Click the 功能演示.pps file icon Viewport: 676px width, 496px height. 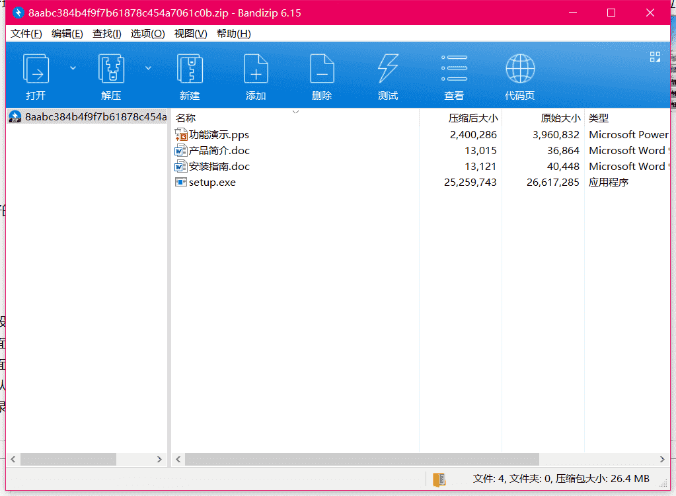click(180, 134)
